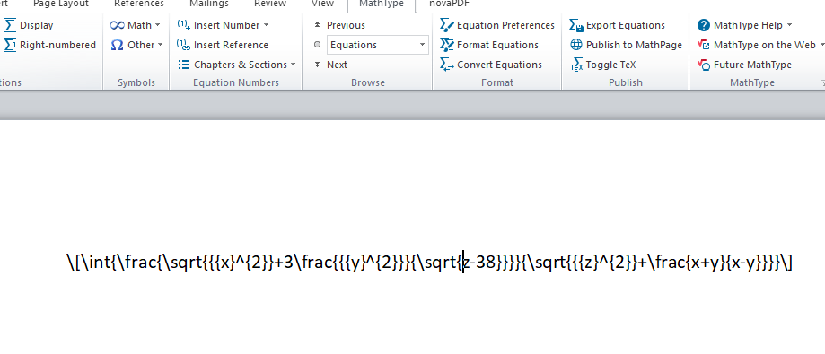Click the Future MathType icon
This screenshot has height=354, width=825.
(704, 65)
